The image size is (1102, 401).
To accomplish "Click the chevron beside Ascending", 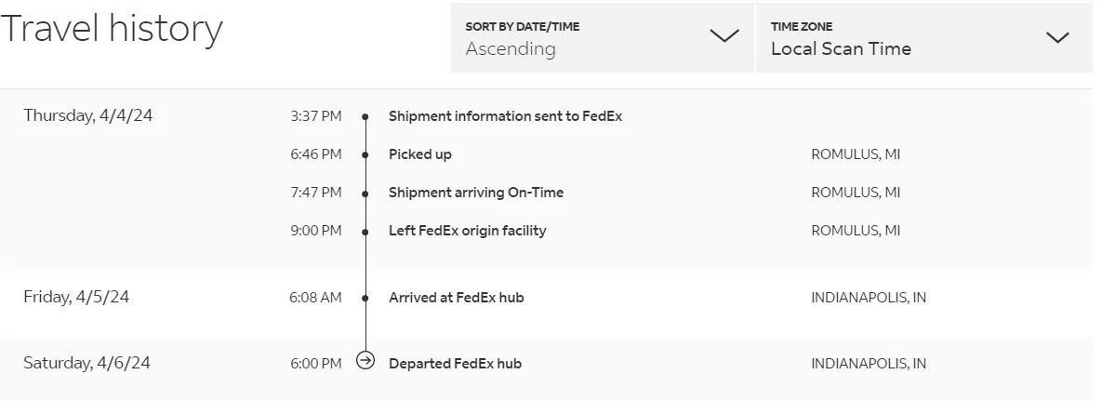I will (x=724, y=37).
